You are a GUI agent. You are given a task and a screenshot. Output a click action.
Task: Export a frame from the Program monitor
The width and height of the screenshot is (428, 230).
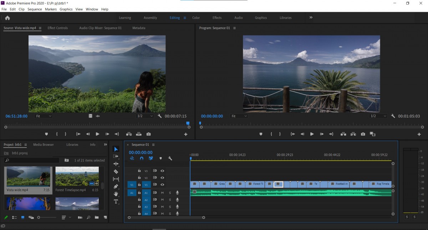[363, 134]
